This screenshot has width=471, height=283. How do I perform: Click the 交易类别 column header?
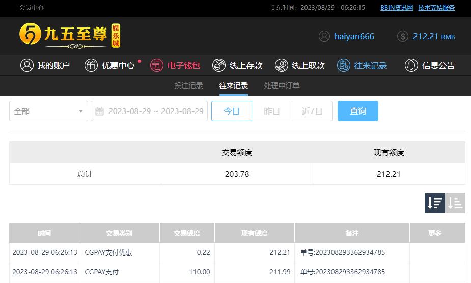coord(119,233)
